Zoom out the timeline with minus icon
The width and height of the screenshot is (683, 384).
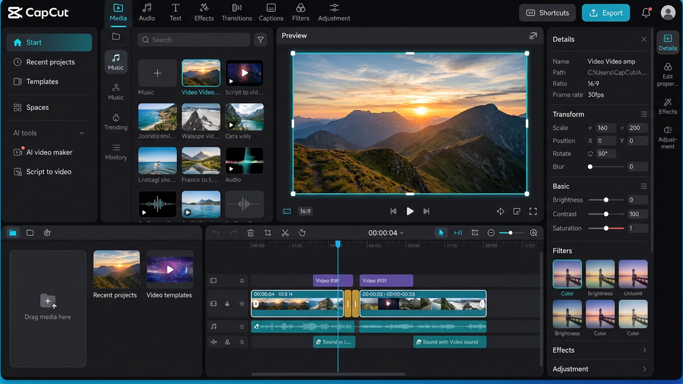pos(491,233)
